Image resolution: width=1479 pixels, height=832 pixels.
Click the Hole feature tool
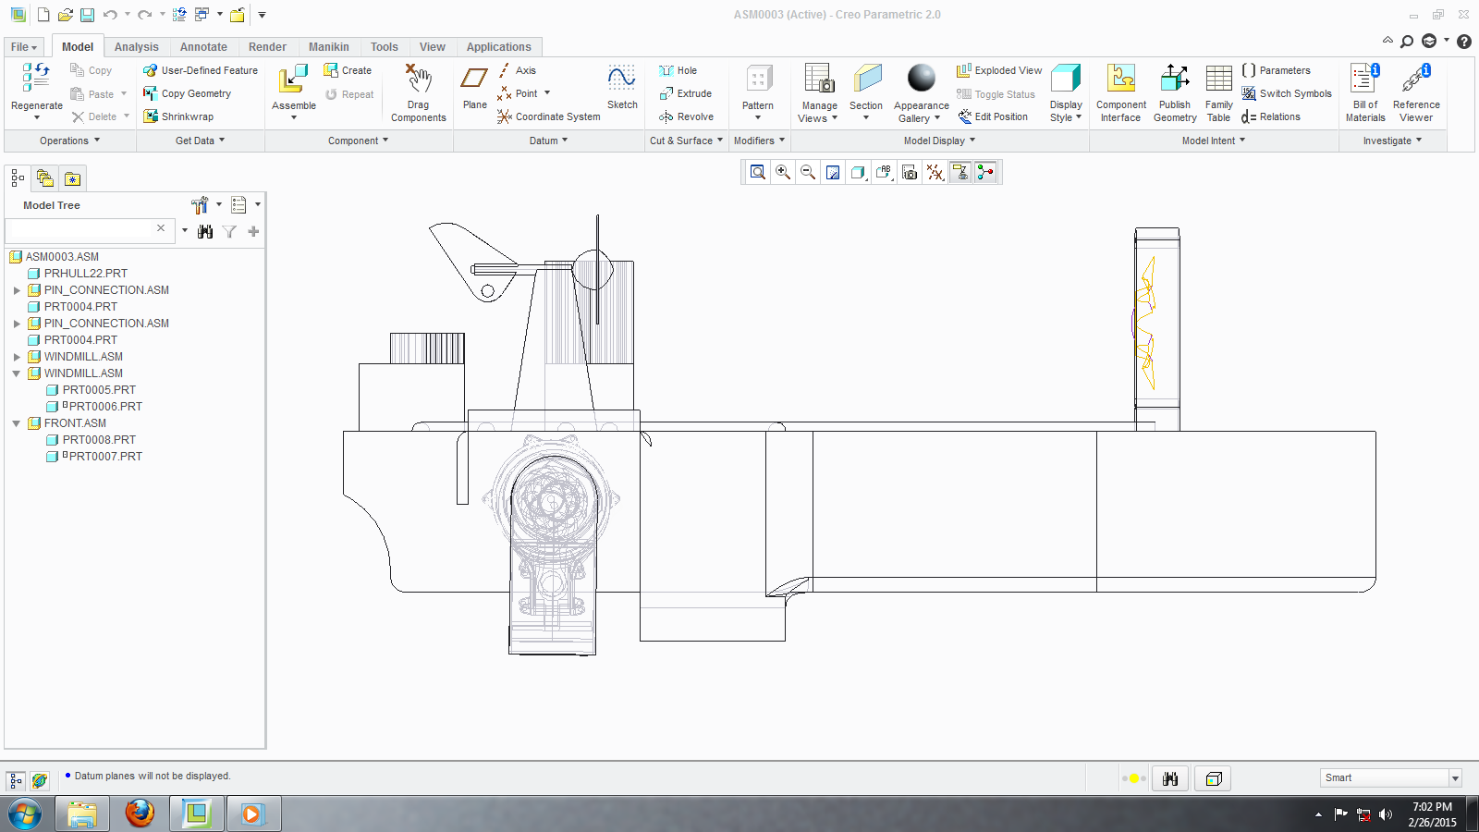click(678, 70)
